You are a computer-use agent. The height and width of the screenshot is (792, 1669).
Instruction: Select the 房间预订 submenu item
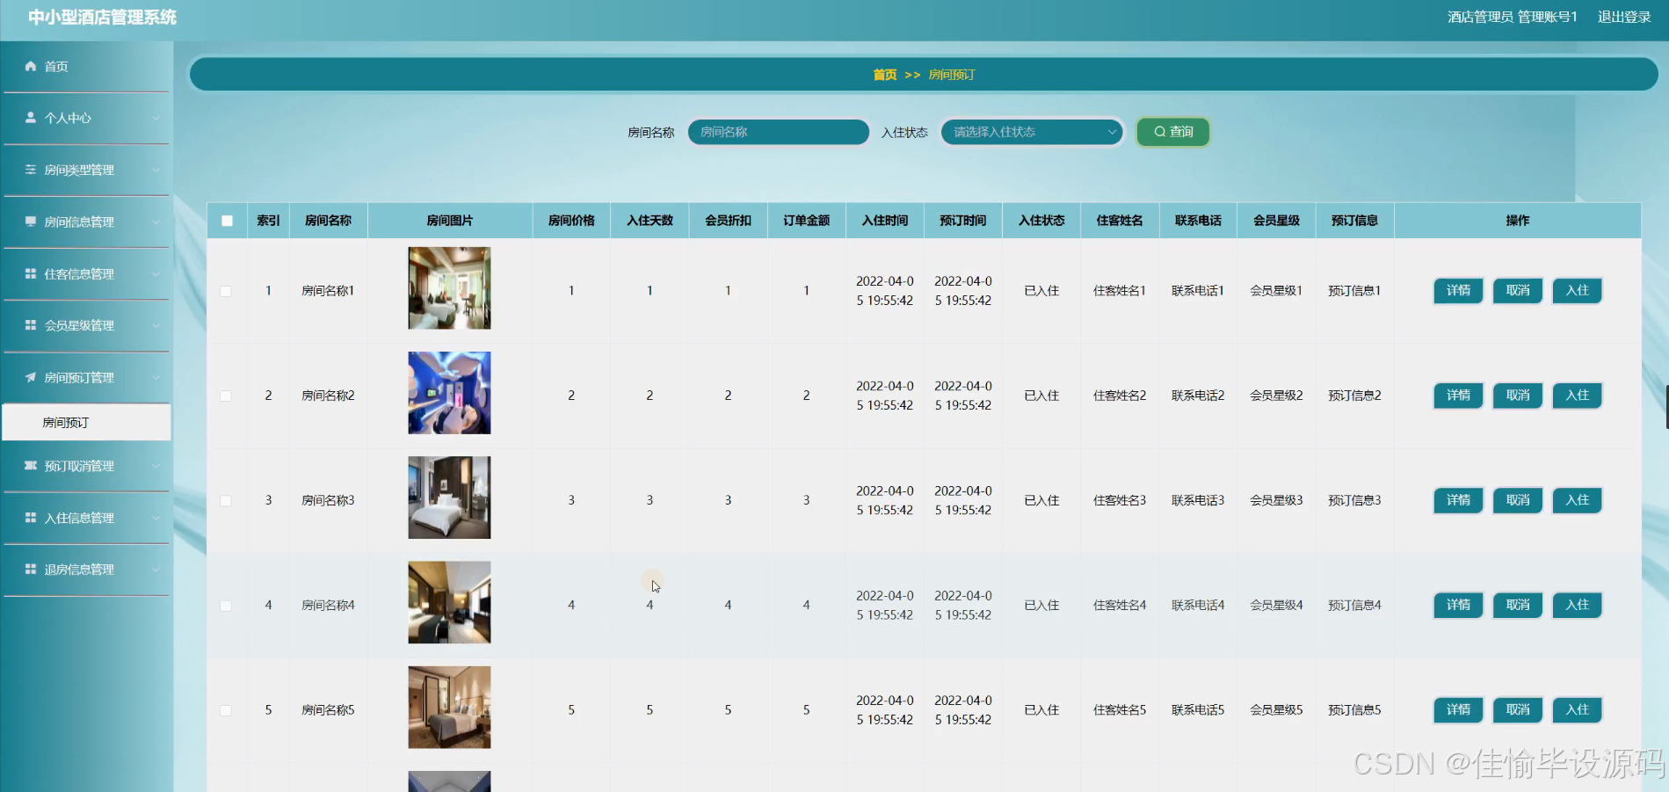coord(86,423)
